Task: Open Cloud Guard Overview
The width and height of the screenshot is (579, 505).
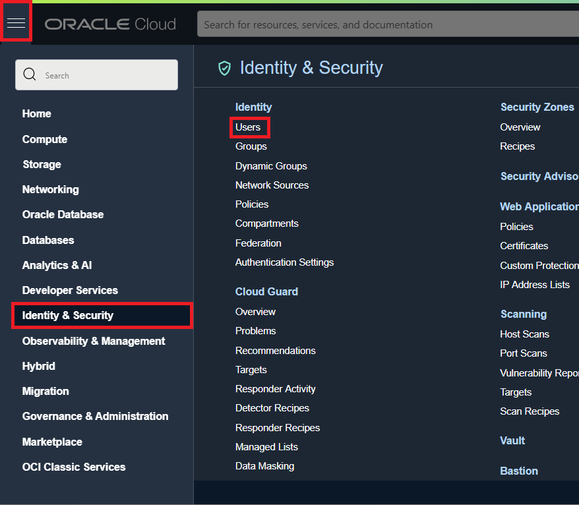Action: pos(255,312)
